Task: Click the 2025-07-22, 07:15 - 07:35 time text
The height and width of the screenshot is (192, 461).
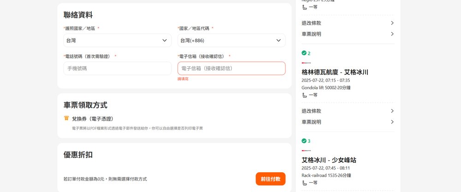Action: [x=326, y=81]
